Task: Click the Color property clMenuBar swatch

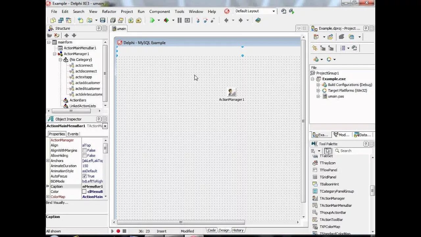Action: 84,192
